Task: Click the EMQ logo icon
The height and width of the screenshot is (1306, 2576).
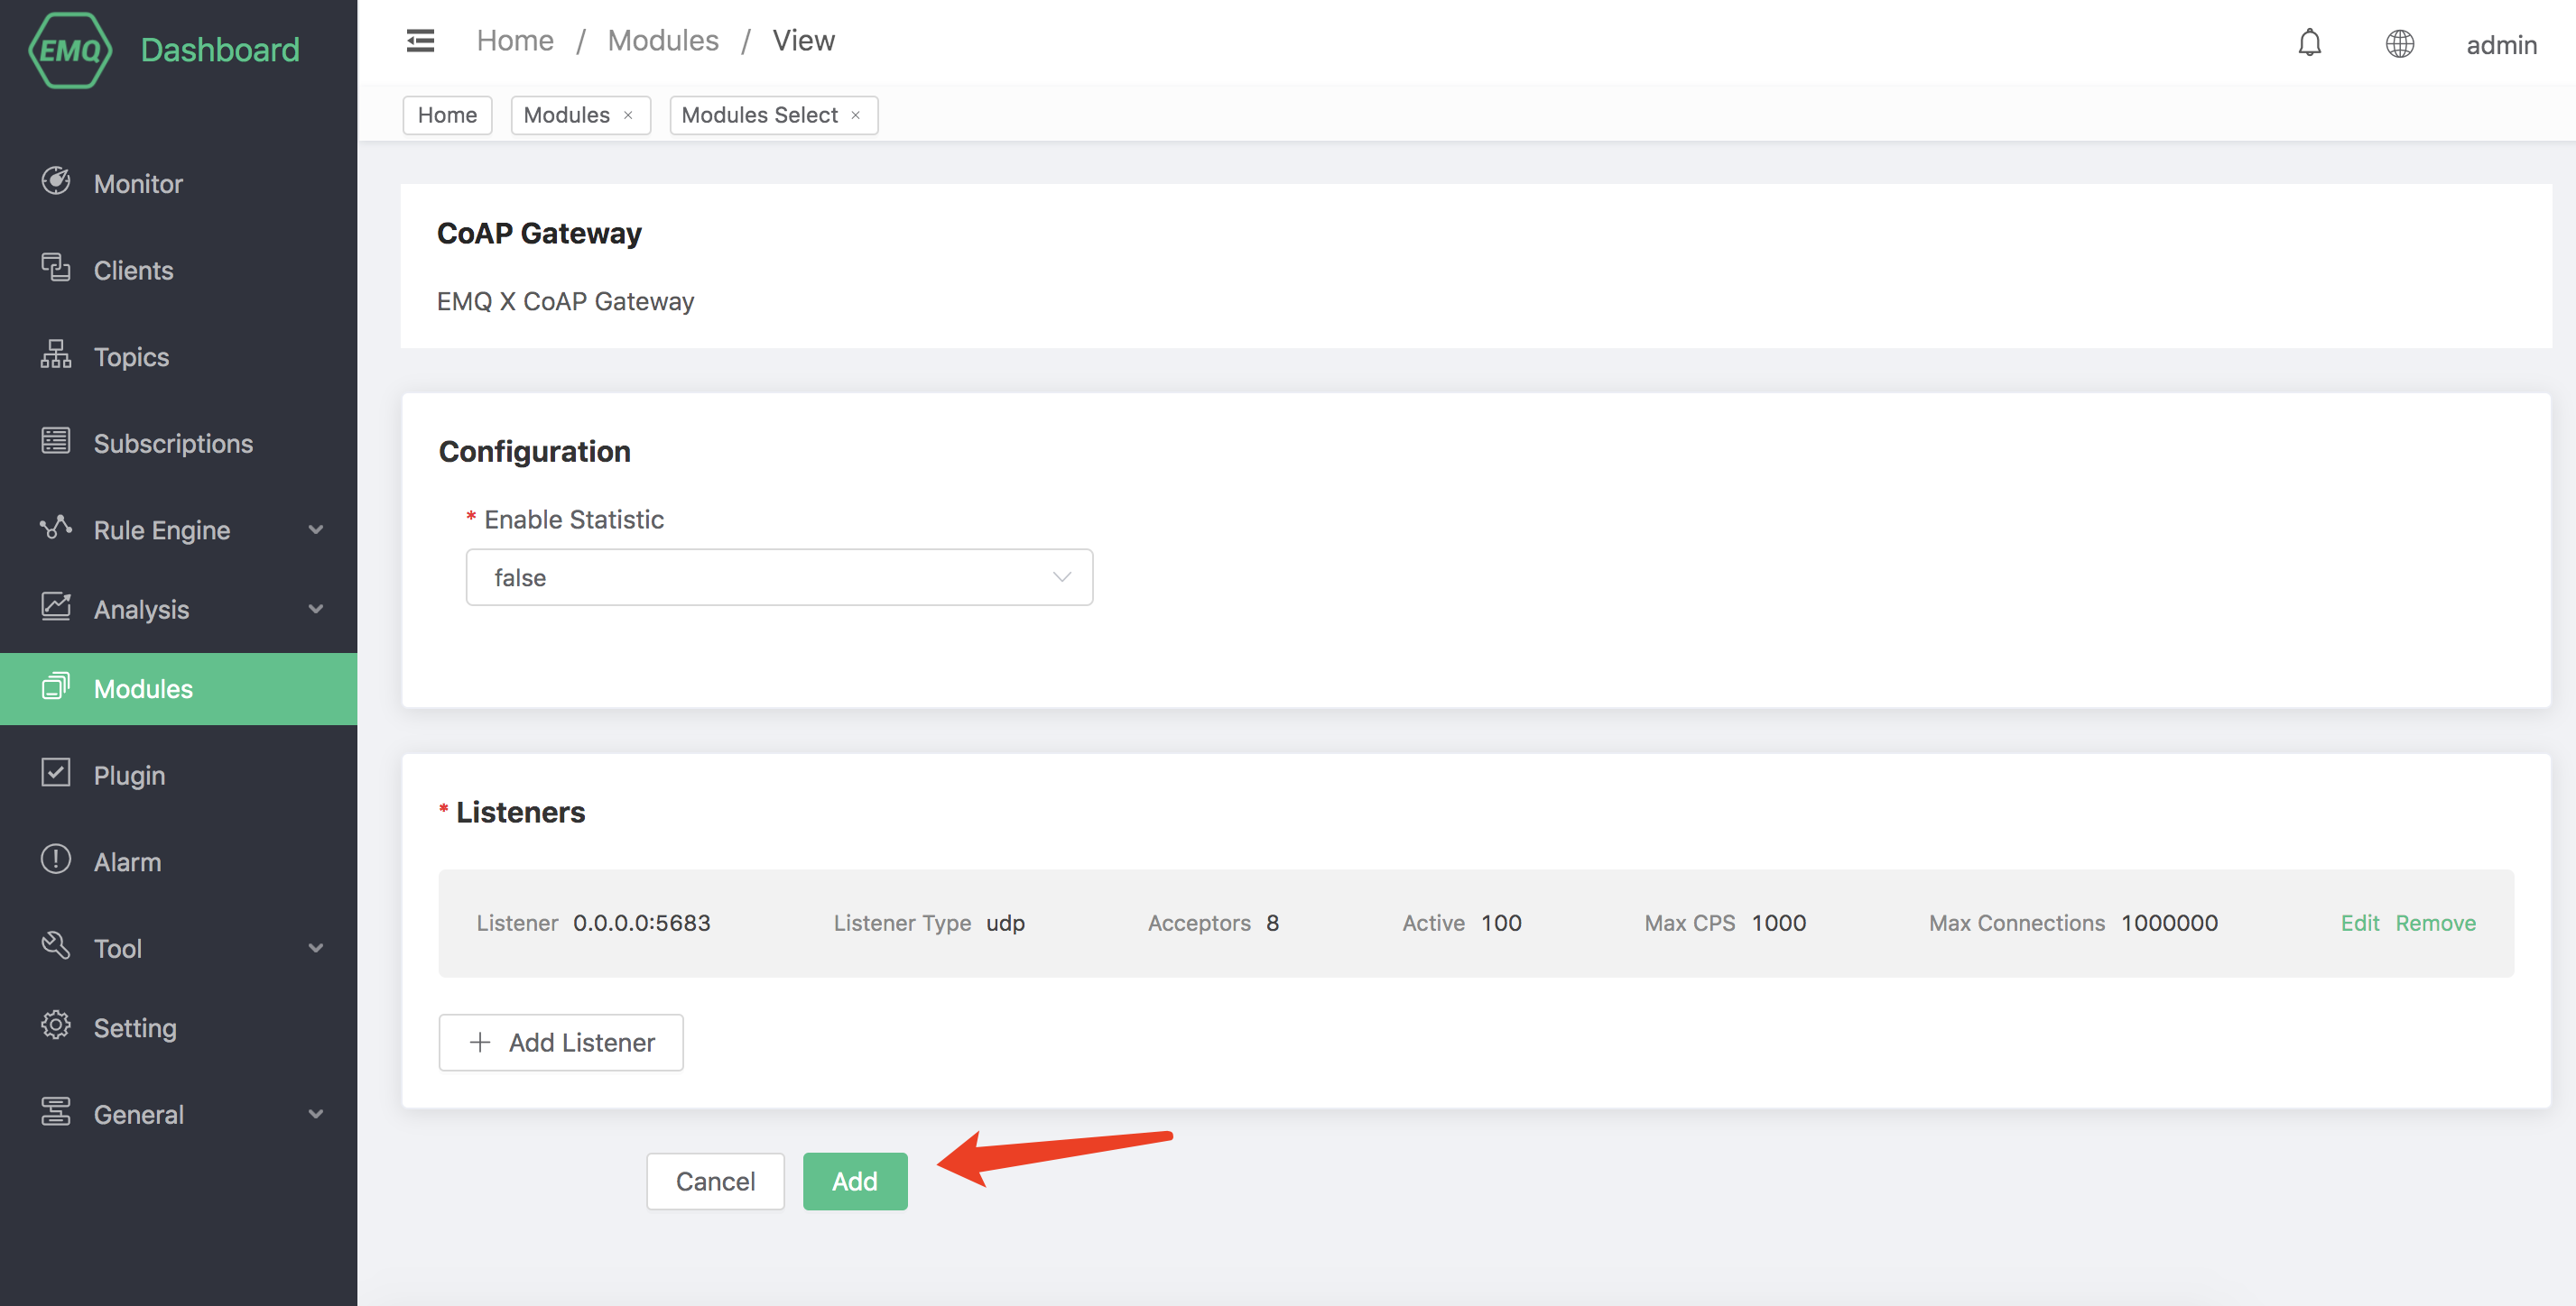Action: pyautogui.click(x=70, y=50)
